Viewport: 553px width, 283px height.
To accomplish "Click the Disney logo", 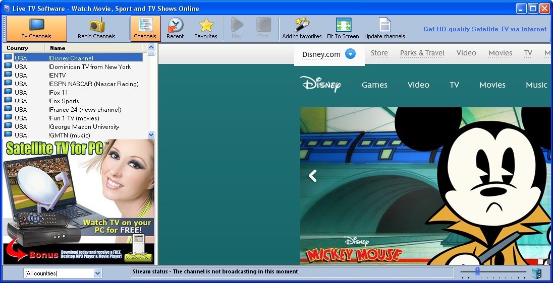I will coord(320,84).
